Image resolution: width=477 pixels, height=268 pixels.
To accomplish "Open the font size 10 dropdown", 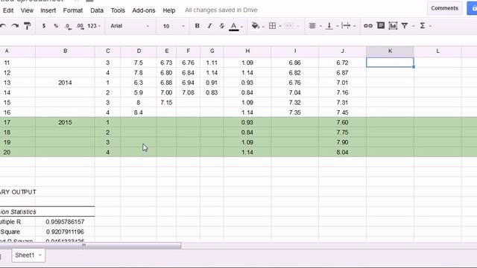I will (x=174, y=26).
